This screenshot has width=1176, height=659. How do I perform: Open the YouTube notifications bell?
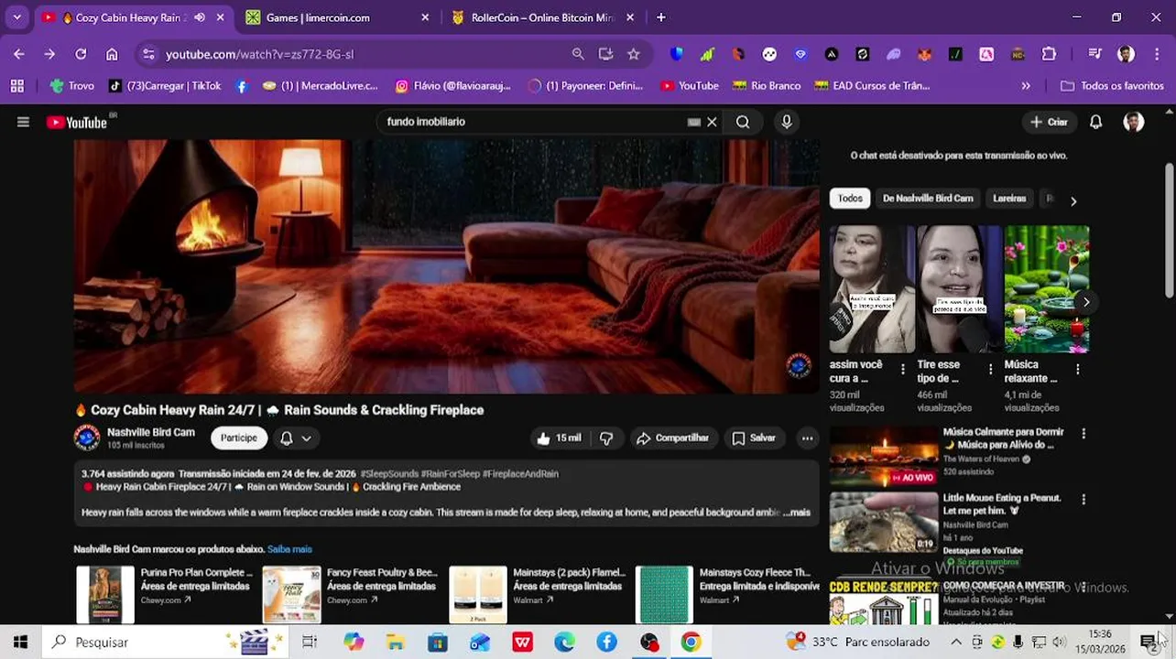(1095, 122)
